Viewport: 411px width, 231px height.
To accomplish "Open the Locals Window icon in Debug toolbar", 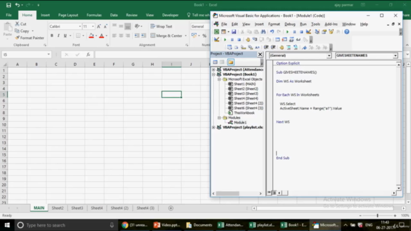I will click(x=277, y=40).
